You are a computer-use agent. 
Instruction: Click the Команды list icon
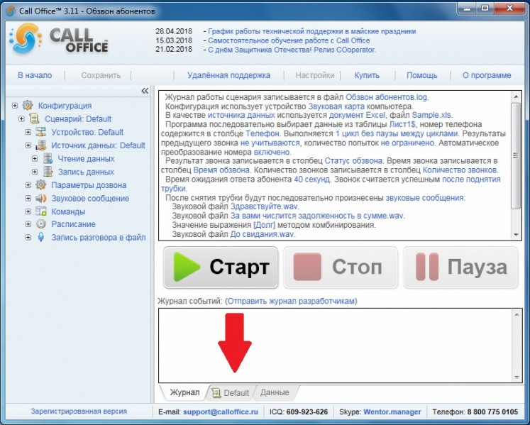pyautogui.click(x=41, y=211)
